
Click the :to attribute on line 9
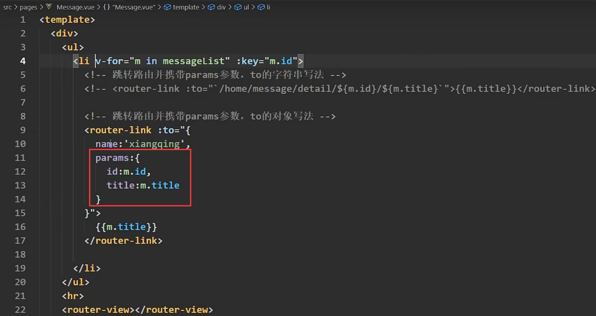[166, 130]
